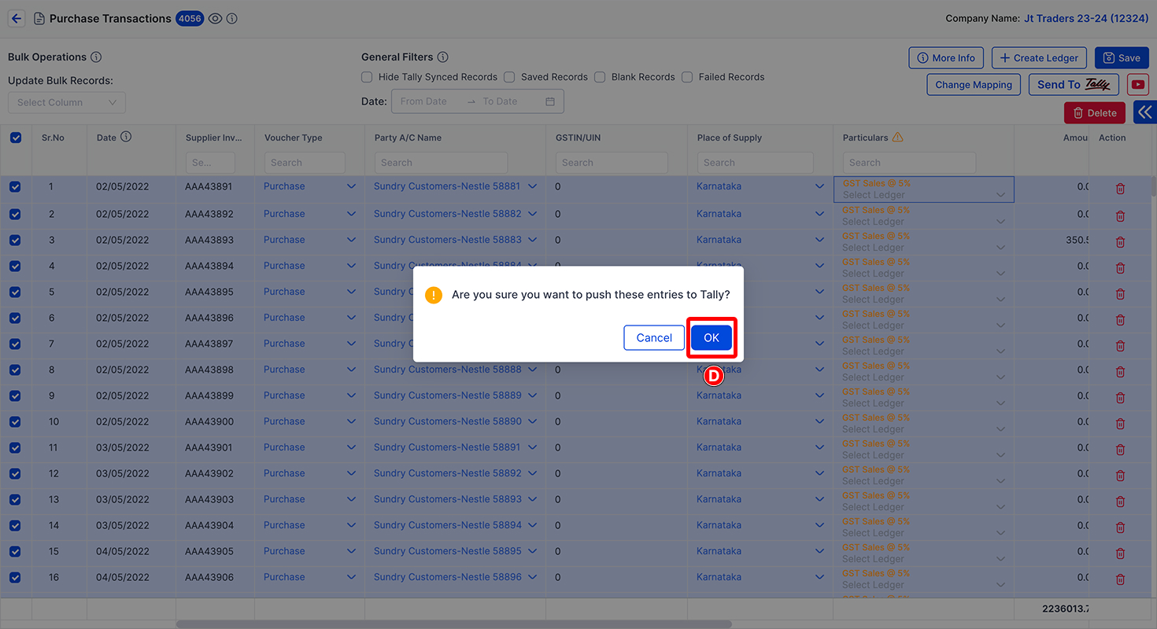Uncheck the checkbox for row 3
Viewport: 1157px width, 629px height.
15,240
